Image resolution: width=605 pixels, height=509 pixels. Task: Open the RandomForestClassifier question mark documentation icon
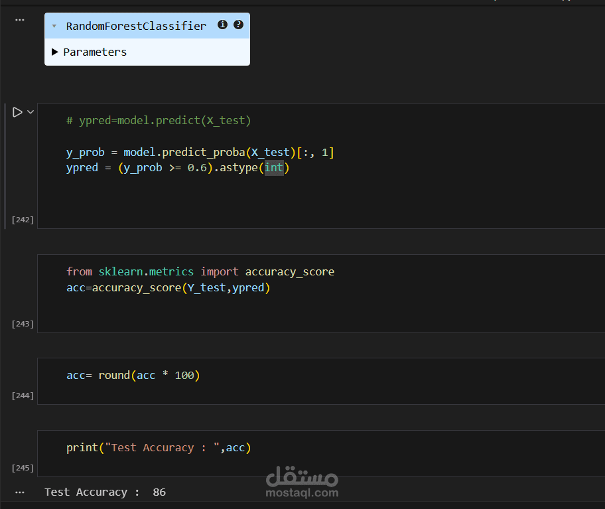click(x=238, y=25)
